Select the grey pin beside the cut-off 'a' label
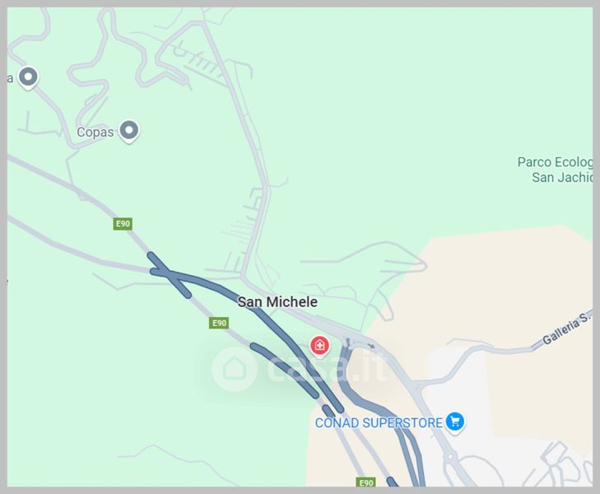The width and height of the screenshot is (600, 494). pyautogui.click(x=28, y=77)
